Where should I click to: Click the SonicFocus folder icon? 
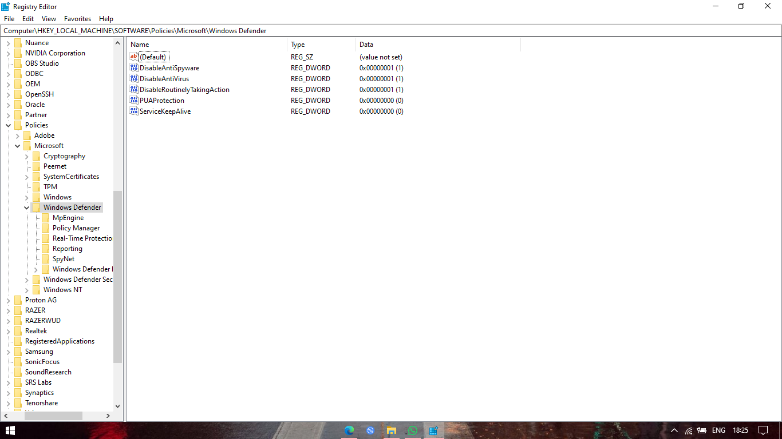click(x=18, y=362)
